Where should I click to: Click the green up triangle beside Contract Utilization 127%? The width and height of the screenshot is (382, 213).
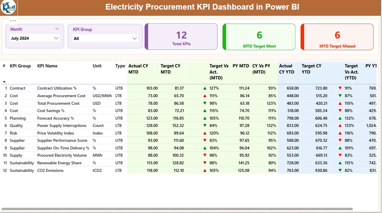tap(204, 88)
